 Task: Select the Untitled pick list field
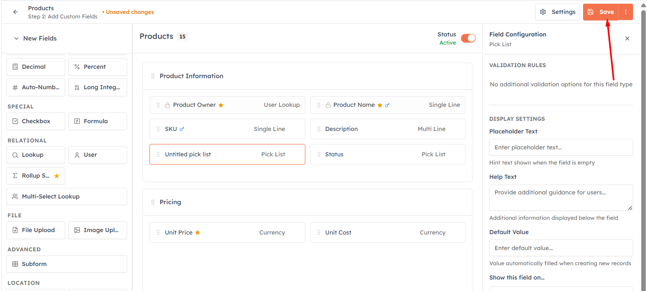227,154
